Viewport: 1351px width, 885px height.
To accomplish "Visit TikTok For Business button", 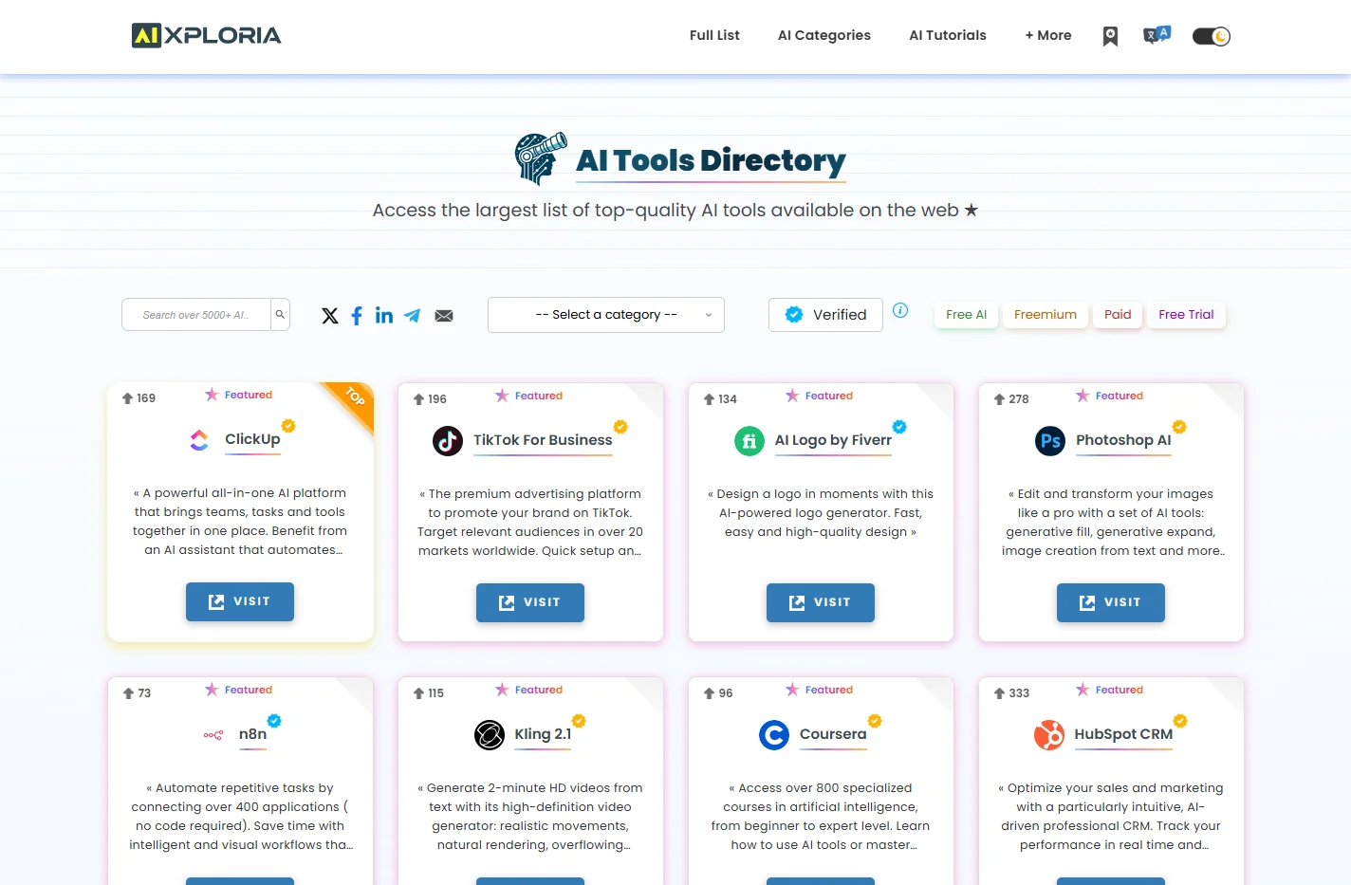I will click(x=530, y=602).
